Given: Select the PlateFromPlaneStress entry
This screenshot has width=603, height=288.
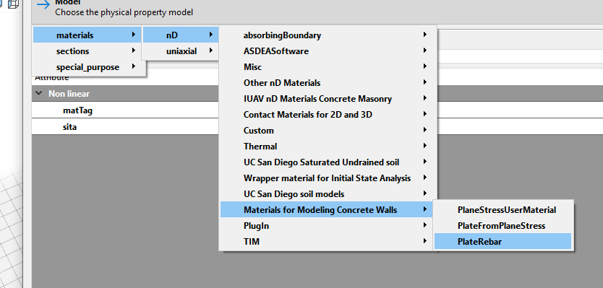Looking at the screenshot, I should tap(502, 226).
